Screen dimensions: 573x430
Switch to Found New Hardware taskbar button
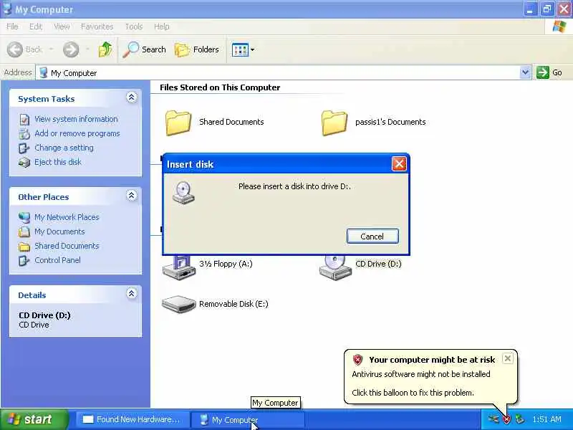coord(133,419)
